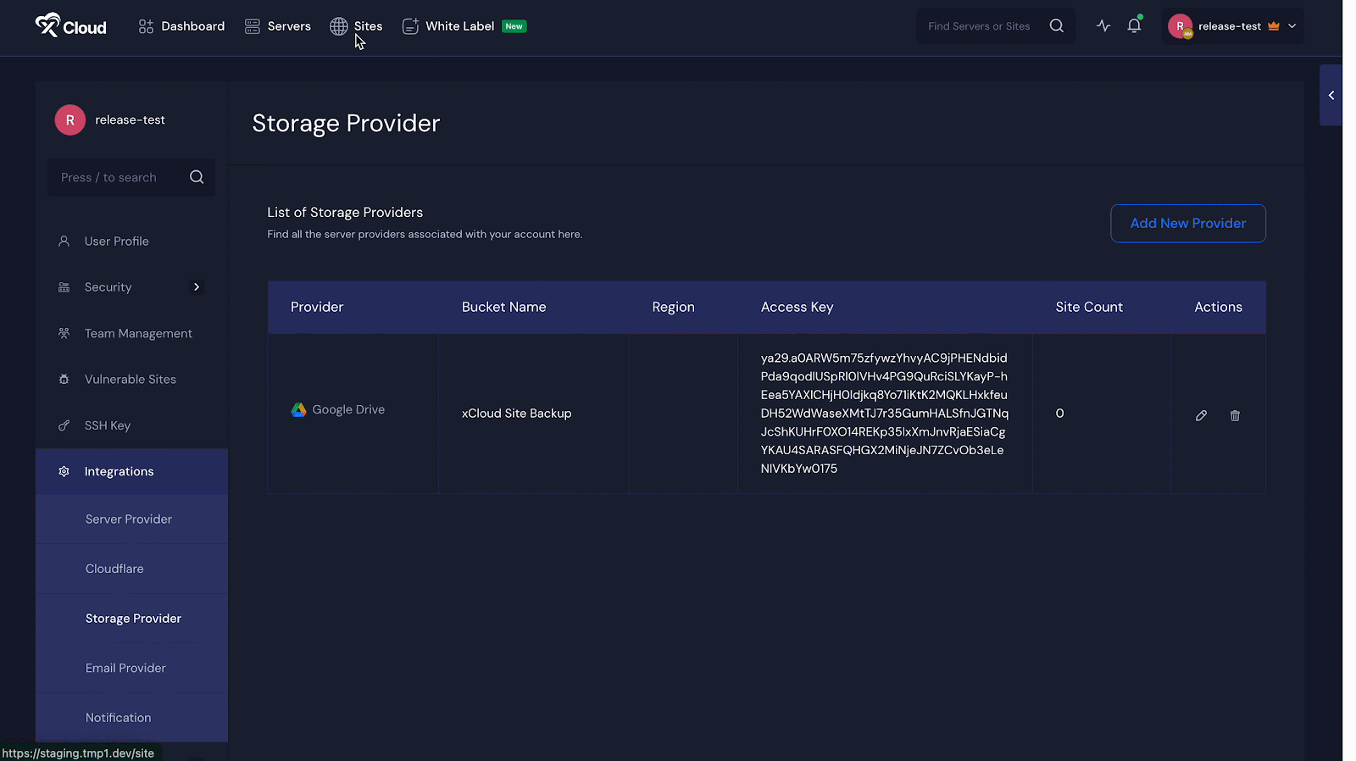
Task: Expand the collapsed right side panel
Action: coord(1331,96)
